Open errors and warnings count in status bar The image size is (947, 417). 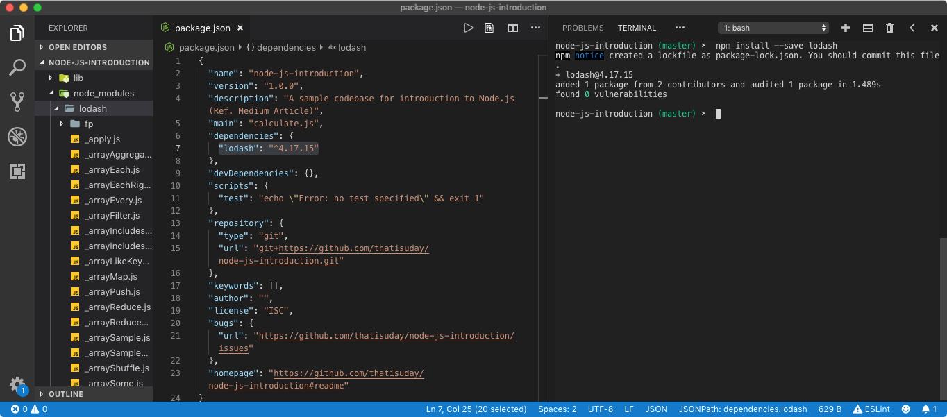coord(29,409)
